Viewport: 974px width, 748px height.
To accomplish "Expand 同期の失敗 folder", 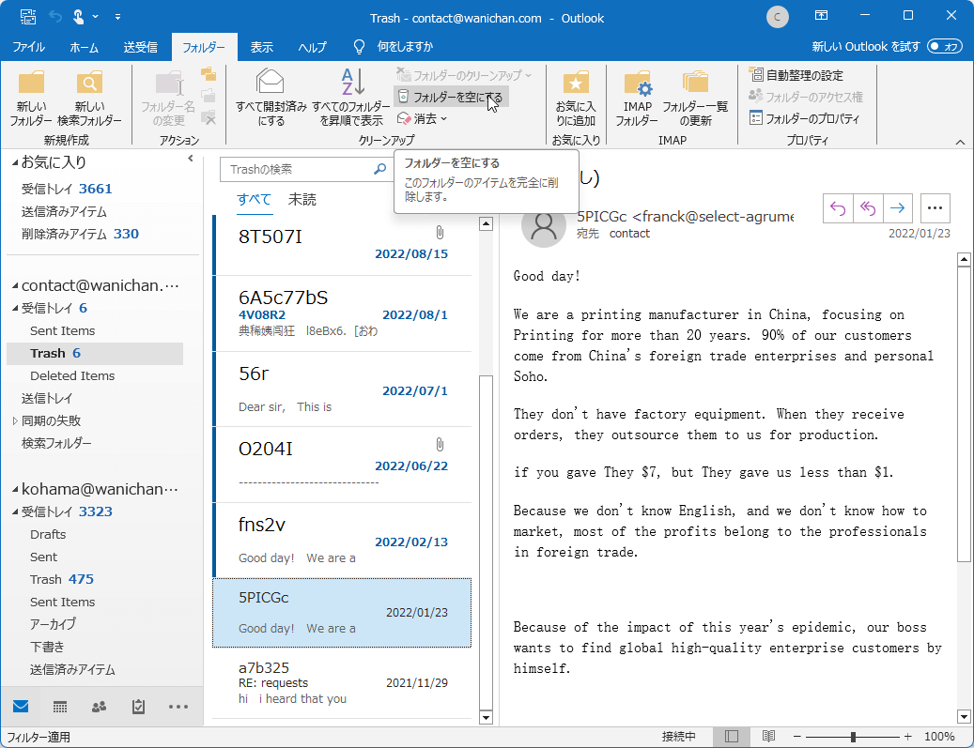I will [x=15, y=420].
